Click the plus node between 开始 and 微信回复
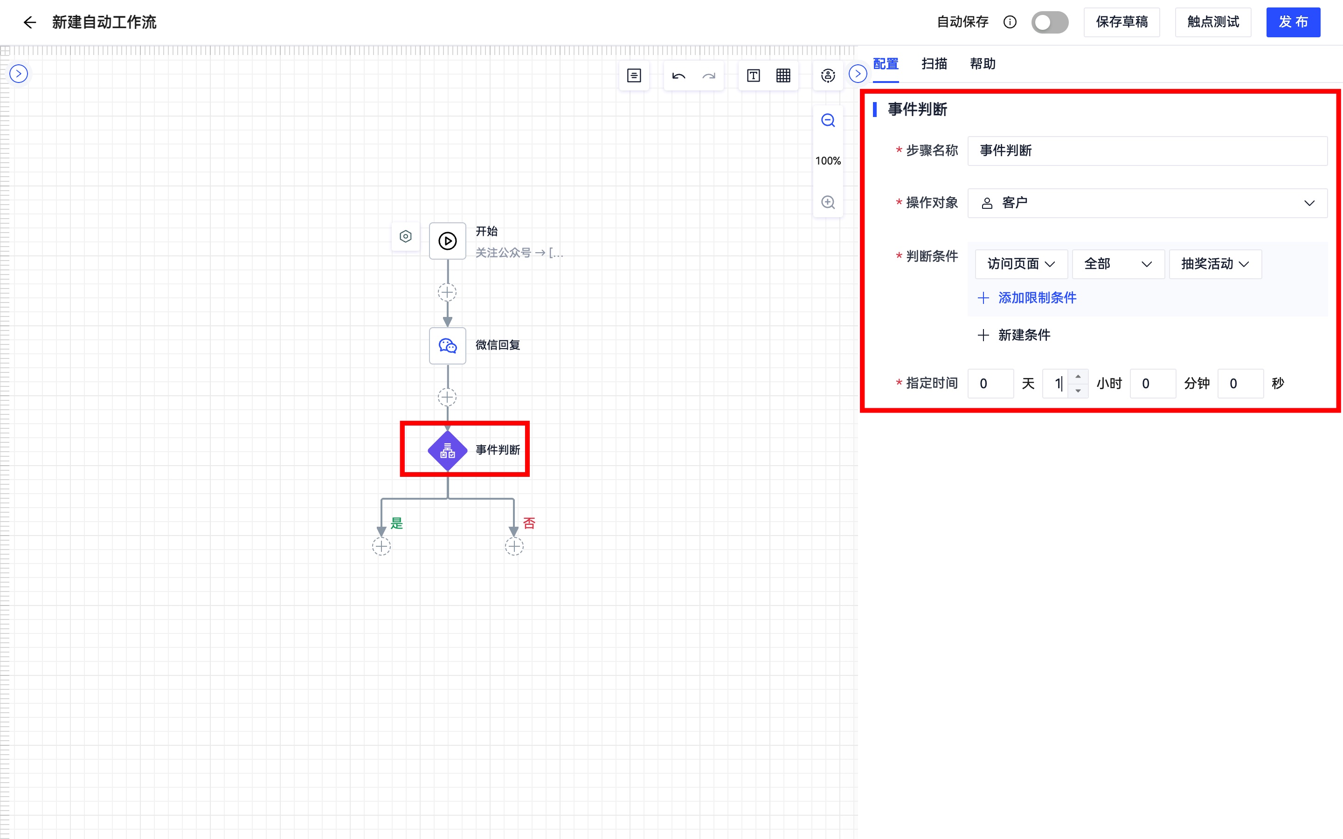 tap(447, 292)
